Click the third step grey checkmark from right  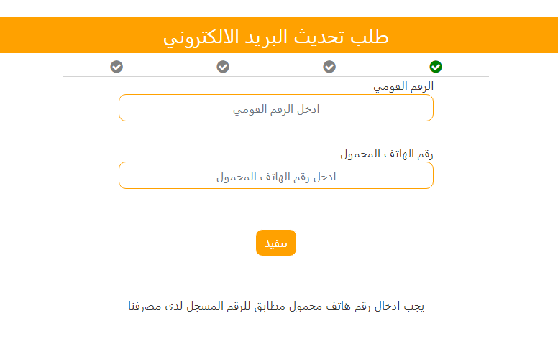point(223,67)
